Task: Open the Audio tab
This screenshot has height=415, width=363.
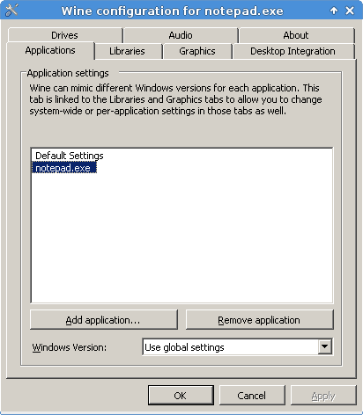Action: coord(181,35)
